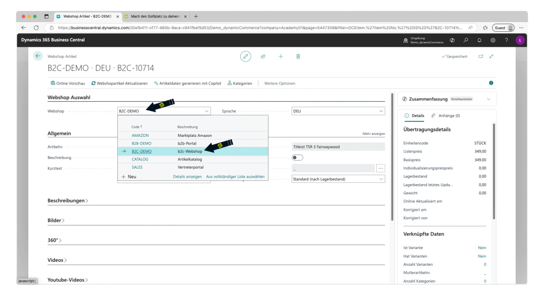544x306 pixels.
Task: Open the Kategorien action
Action: point(240,83)
